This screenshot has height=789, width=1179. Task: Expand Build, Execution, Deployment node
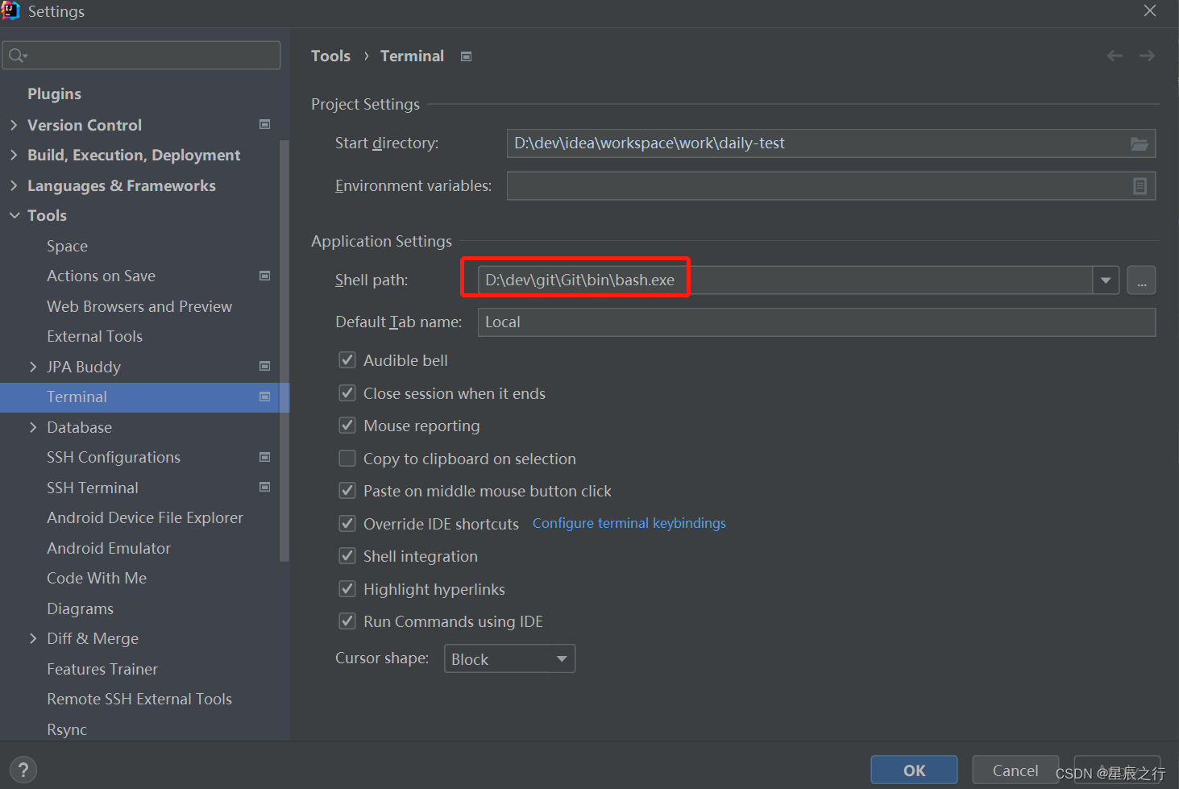coord(14,155)
